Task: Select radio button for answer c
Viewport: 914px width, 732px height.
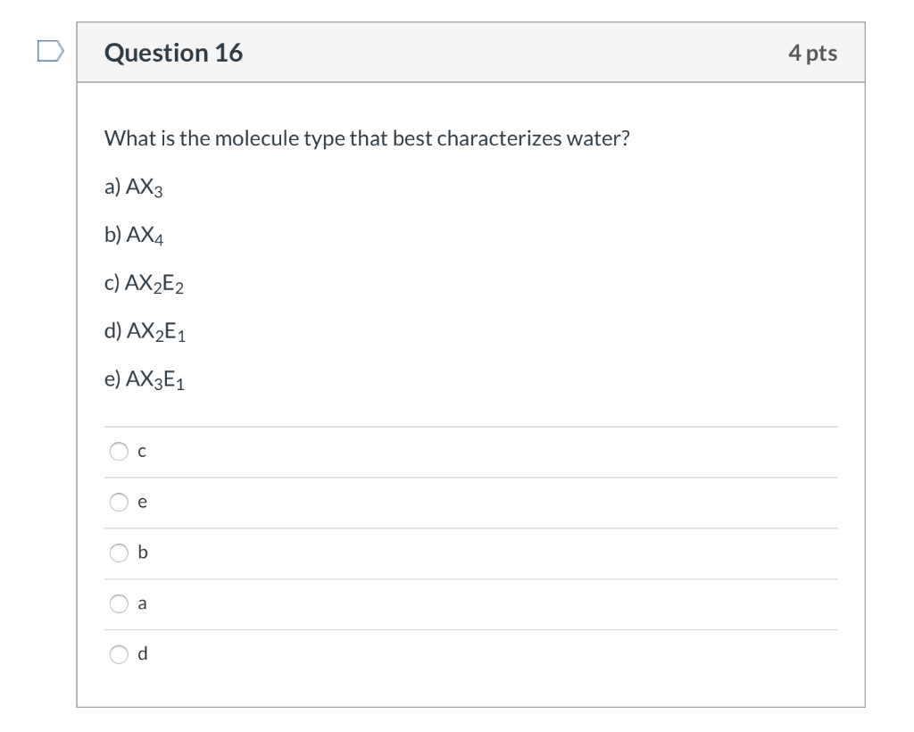Action: pos(119,452)
